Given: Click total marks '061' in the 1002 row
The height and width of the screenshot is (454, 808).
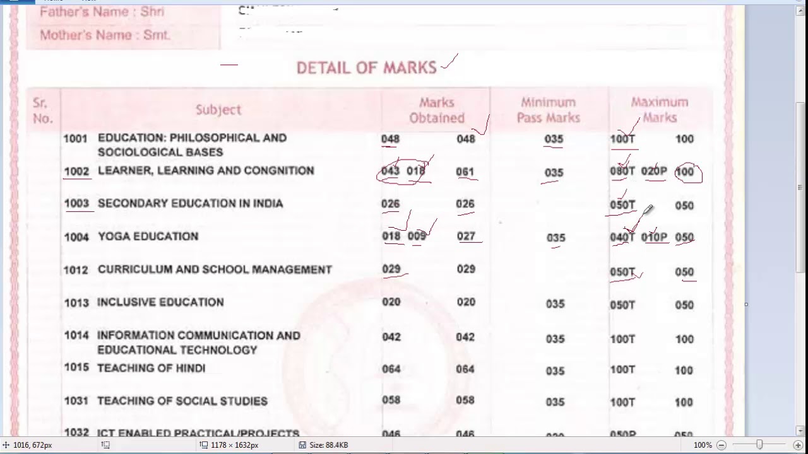Looking at the screenshot, I should (x=465, y=172).
